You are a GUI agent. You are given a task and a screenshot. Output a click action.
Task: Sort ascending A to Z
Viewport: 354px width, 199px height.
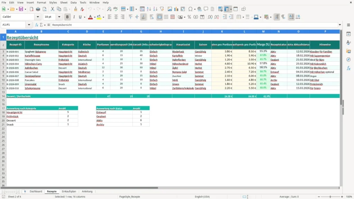pyautogui.click(x=149, y=9)
